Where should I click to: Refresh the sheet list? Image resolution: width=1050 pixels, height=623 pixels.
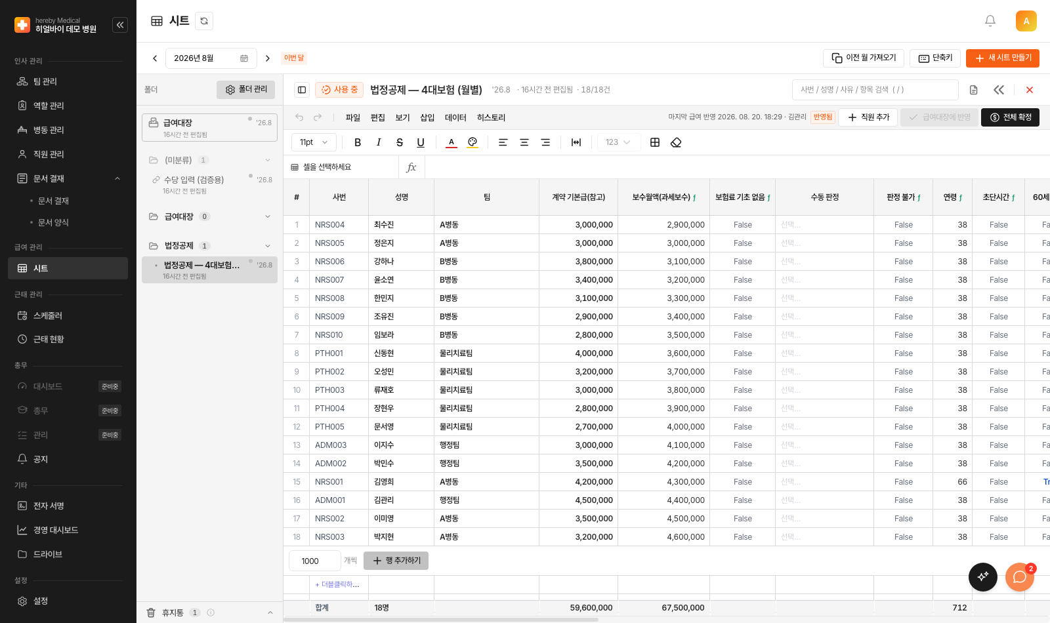[204, 21]
